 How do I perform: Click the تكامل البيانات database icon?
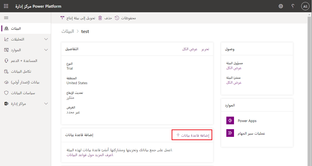tap(6, 71)
